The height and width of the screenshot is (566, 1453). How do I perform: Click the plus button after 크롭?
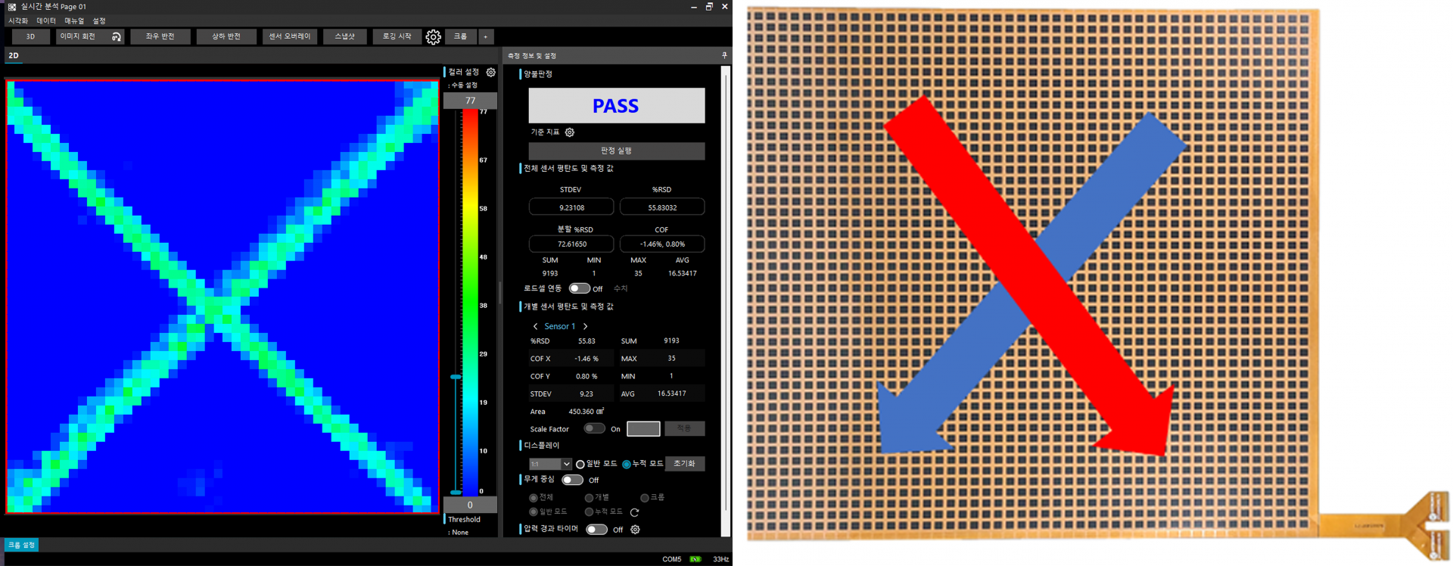pos(486,36)
